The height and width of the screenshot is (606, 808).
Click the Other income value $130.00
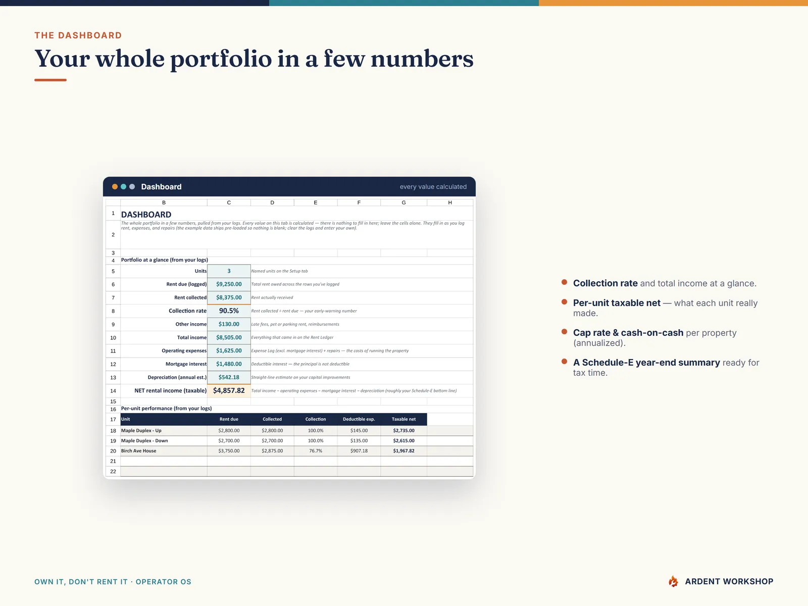(x=229, y=324)
